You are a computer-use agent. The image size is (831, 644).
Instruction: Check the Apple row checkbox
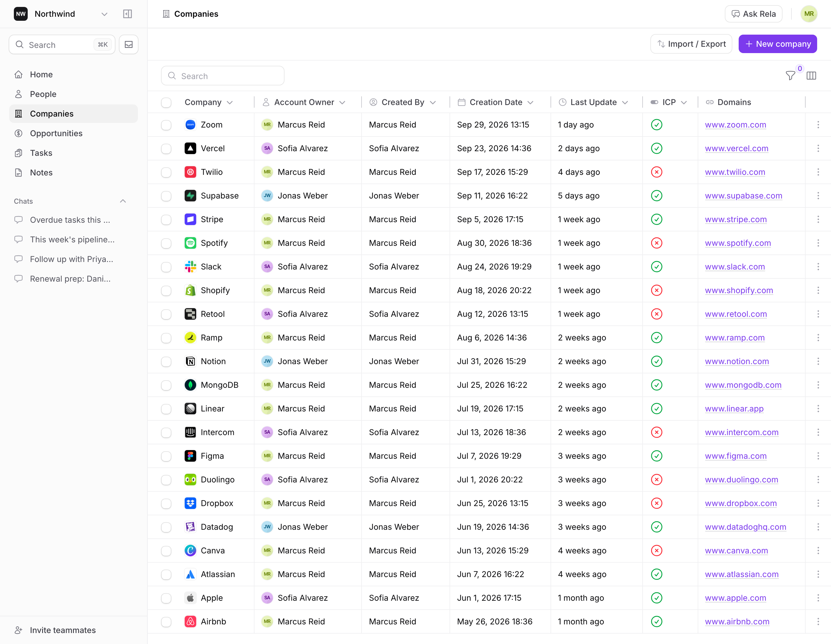166,598
